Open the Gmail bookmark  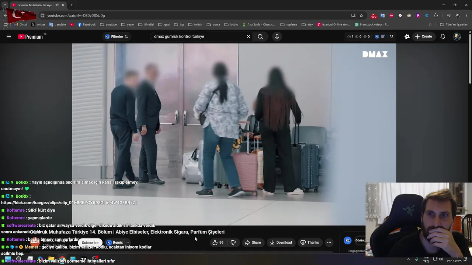21,25
